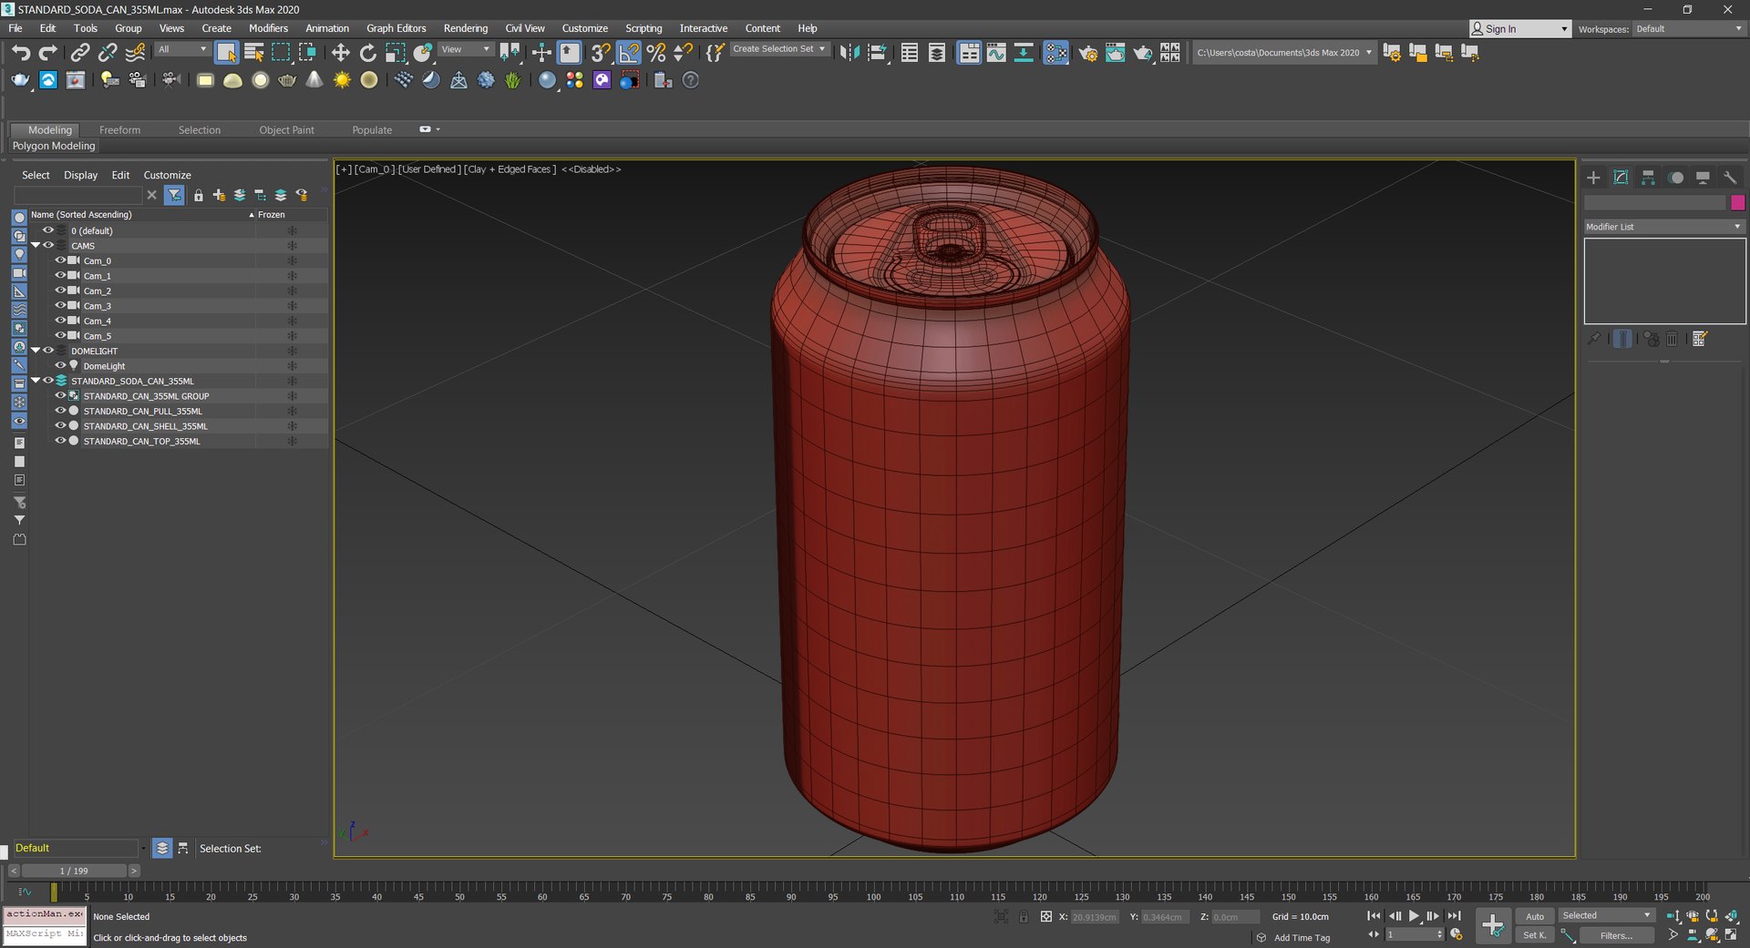
Task: Open the Curve Editor icon
Action: click(x=996, y=53)
